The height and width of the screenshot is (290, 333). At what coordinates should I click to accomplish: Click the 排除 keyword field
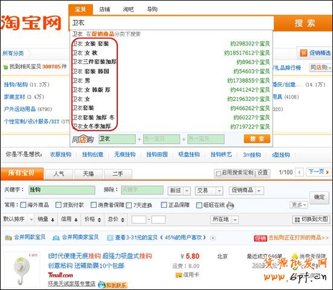(142, 190)
